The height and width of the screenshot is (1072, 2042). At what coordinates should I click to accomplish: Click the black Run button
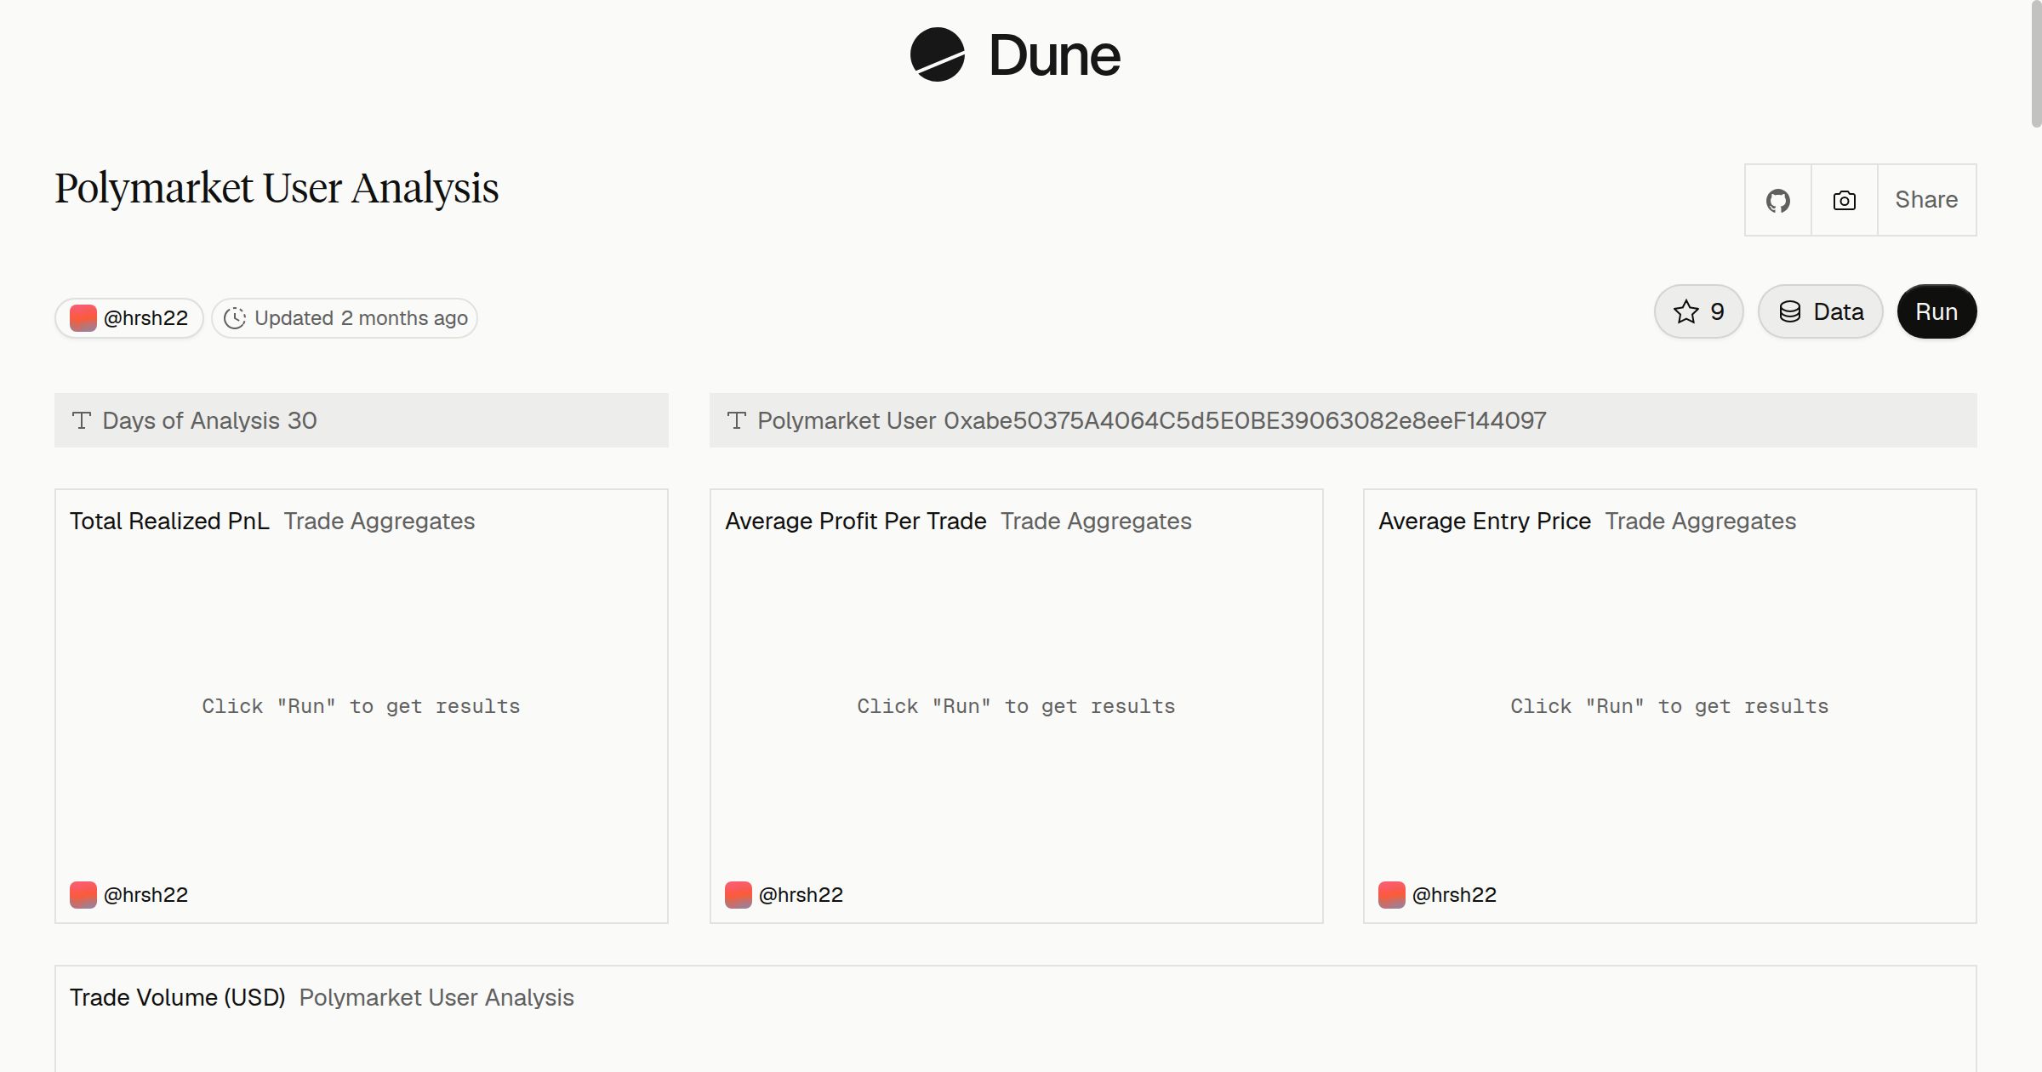pos(1936,311)
